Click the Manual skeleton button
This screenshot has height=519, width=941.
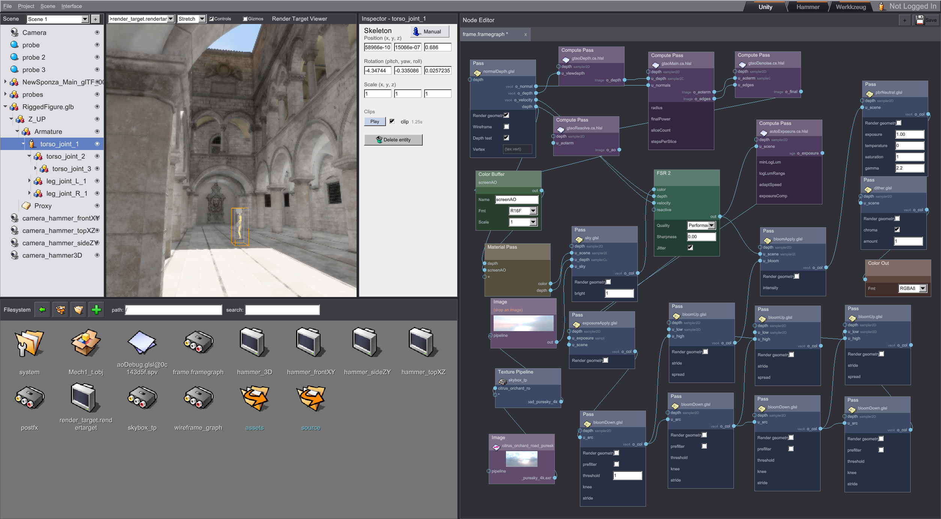click(430, 31)
